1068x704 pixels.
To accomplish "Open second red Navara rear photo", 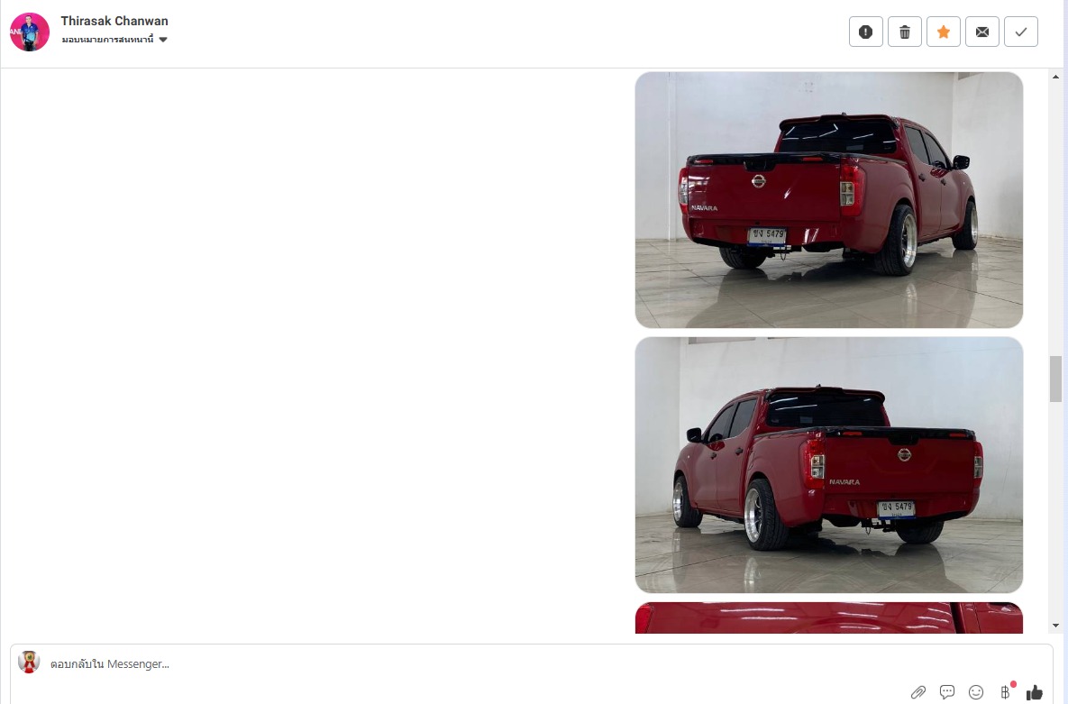I will [x=829, y=465].
